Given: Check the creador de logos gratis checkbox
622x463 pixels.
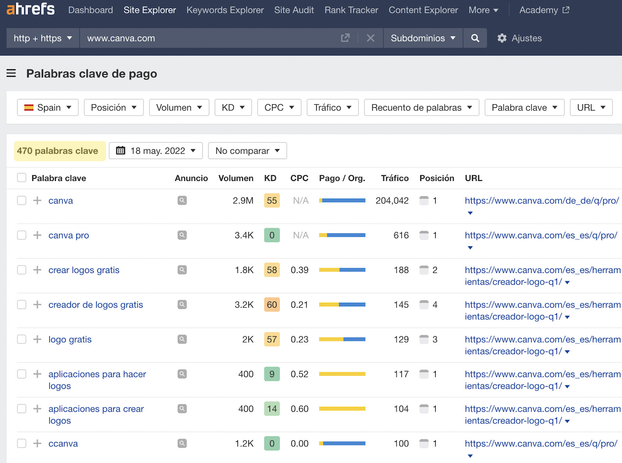Looking at the screenshot, I should point(22,305).
